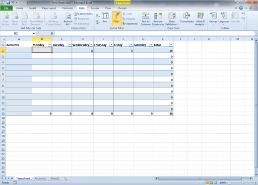Reapply the current filter
Image resolution: width=258 pixels, height=185 pixels.
(129, 19)
